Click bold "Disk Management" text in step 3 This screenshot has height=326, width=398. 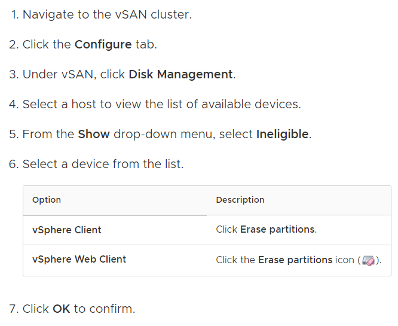point(180,75)
